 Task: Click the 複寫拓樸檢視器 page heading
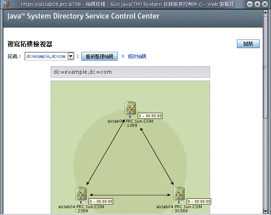[x=30, y=44]
